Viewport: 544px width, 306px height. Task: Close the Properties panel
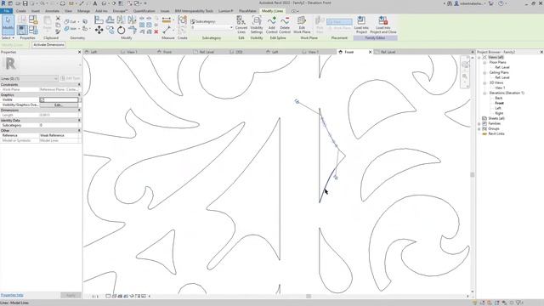[79, 52]
